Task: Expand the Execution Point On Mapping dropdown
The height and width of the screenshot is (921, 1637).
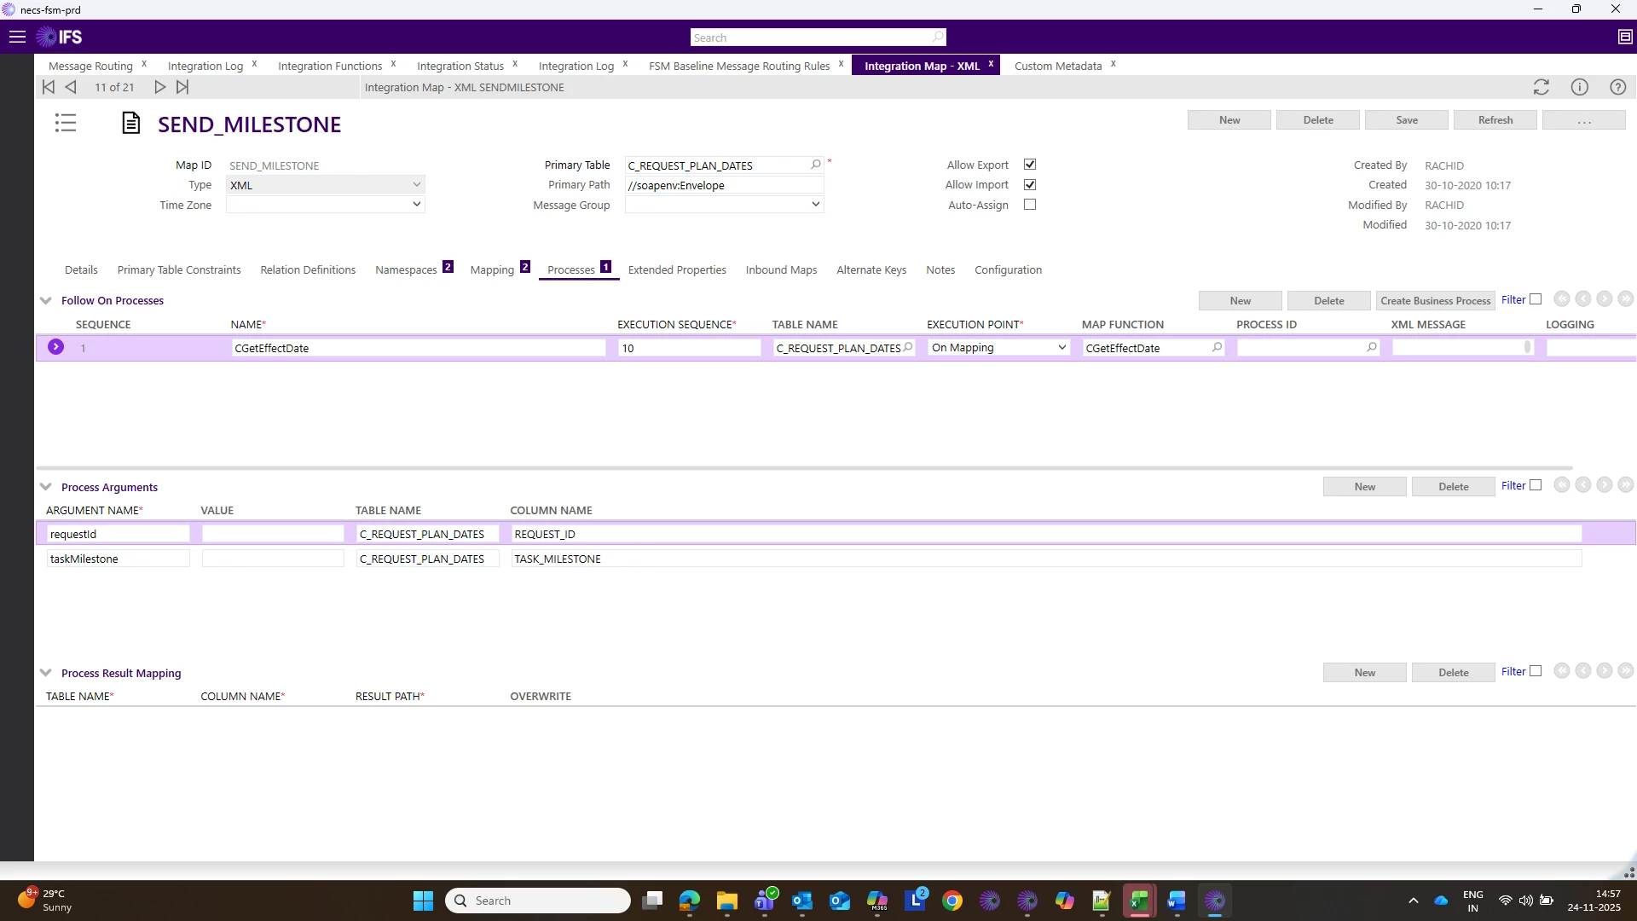Action: click(1061, 348)
